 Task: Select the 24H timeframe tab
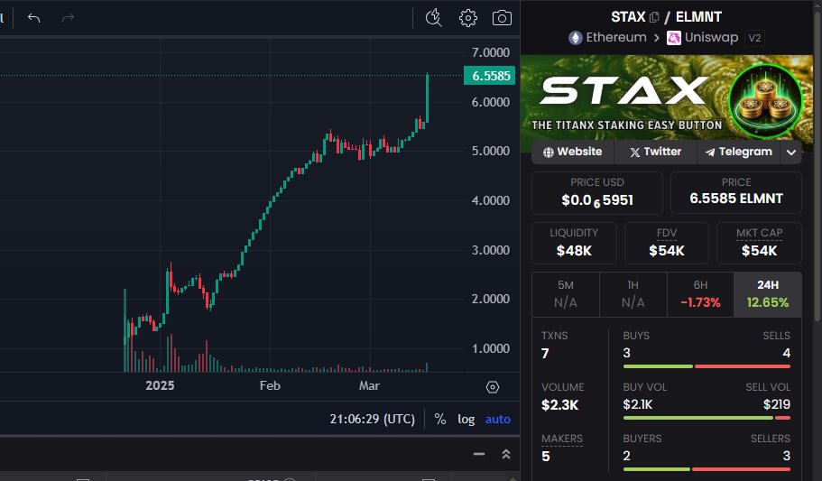768,294
